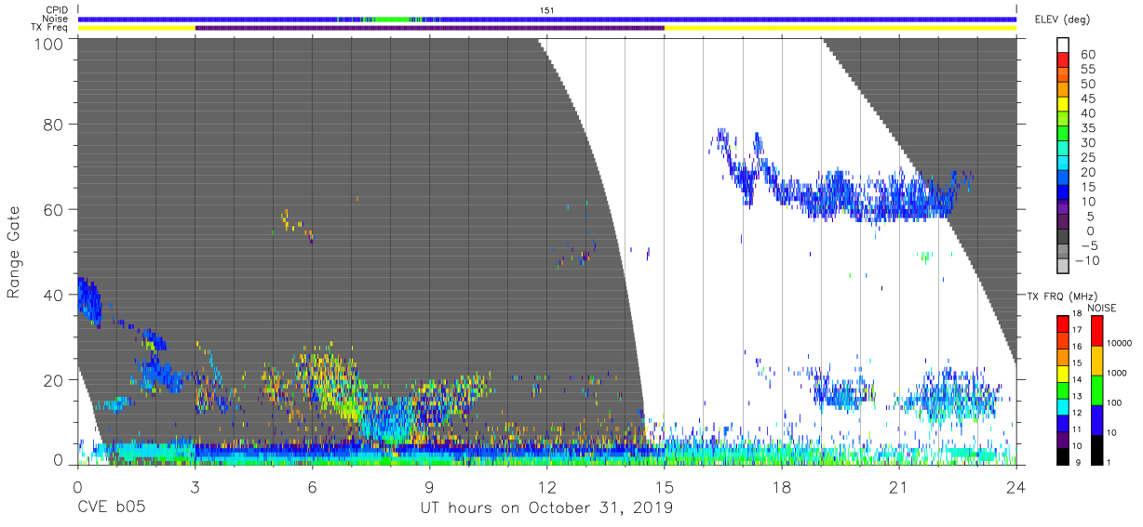Image resolution: width=1143 pixels, height=527 pixels.
Task: Click the x-axis tick label '6'
Action: (312, 487)
